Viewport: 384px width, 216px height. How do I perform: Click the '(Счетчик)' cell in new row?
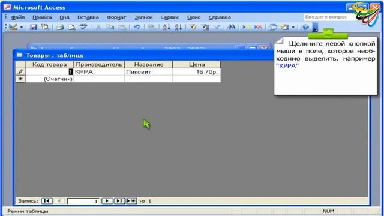coord(49,79)
